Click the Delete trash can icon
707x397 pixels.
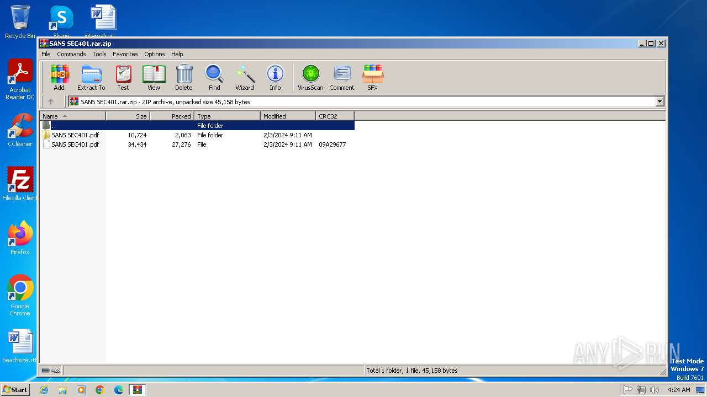tap(184, 77)
